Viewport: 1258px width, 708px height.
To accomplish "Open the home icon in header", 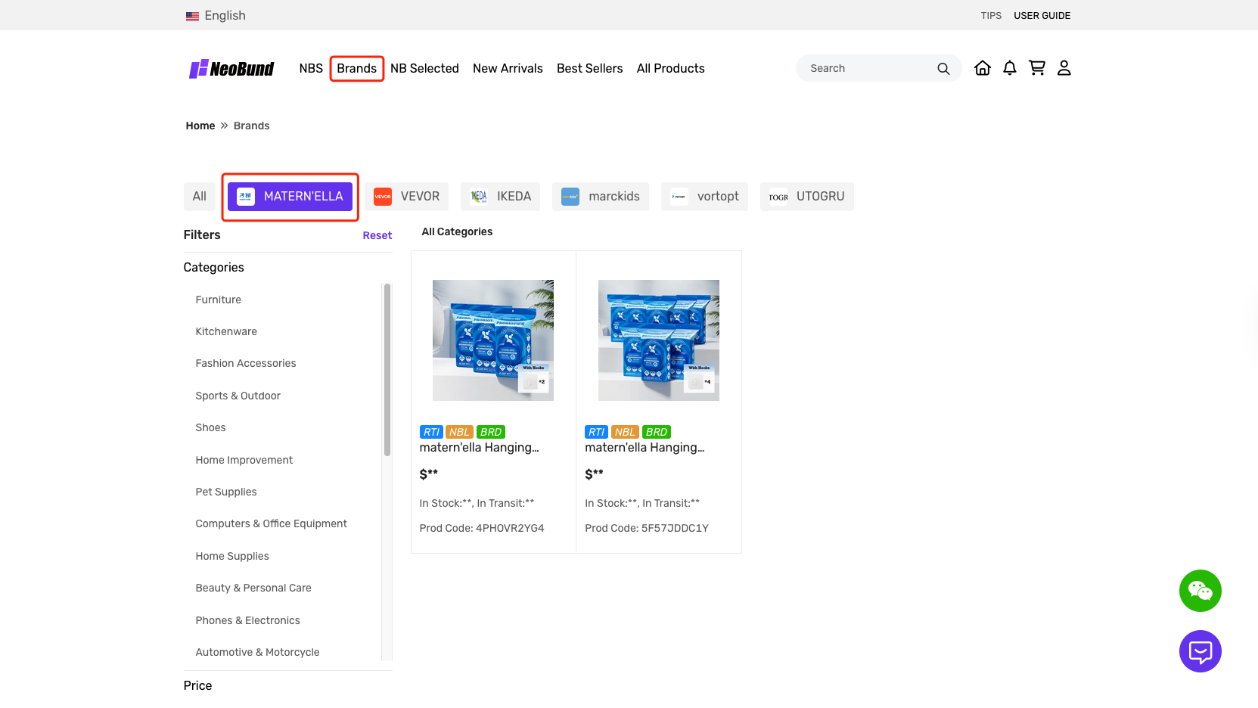I will 983,68.
